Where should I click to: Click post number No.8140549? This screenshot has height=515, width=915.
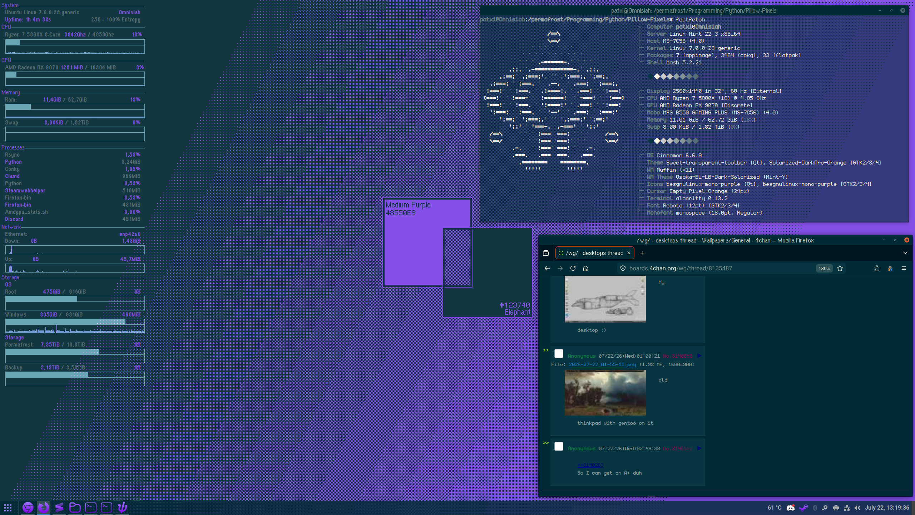point(678,356)
